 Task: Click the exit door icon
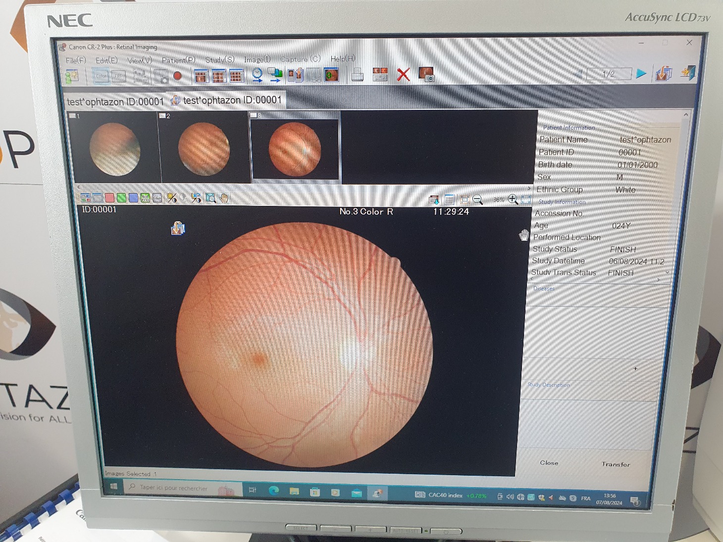688,73
